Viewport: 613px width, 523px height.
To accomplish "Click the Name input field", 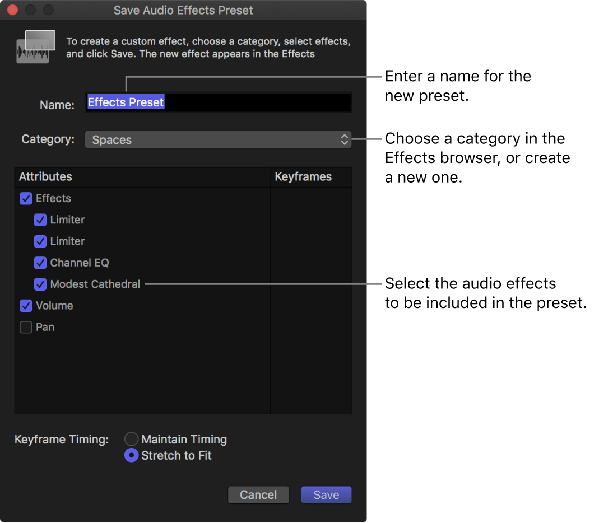I will pos(218,102).
